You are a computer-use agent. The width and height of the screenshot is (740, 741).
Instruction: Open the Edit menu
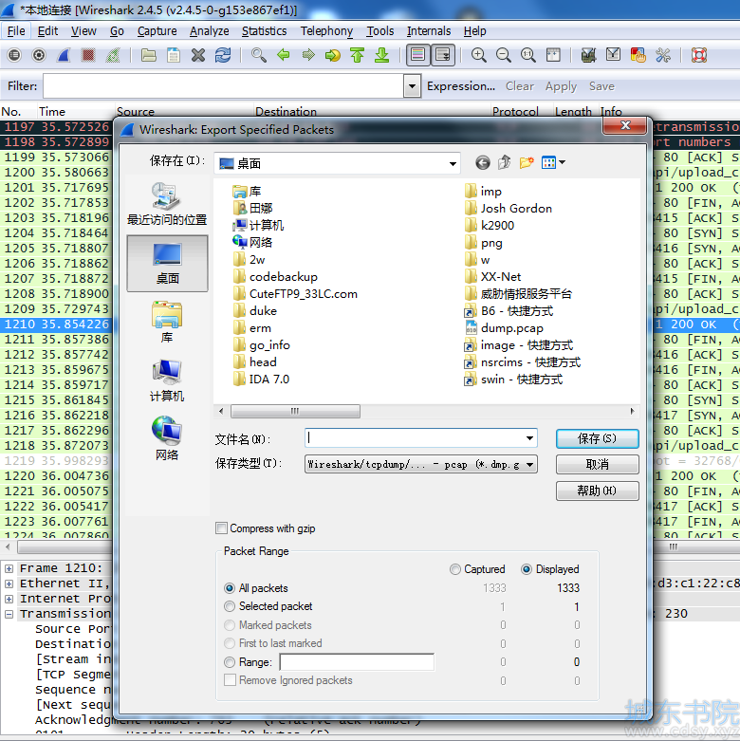pos(47,31)
